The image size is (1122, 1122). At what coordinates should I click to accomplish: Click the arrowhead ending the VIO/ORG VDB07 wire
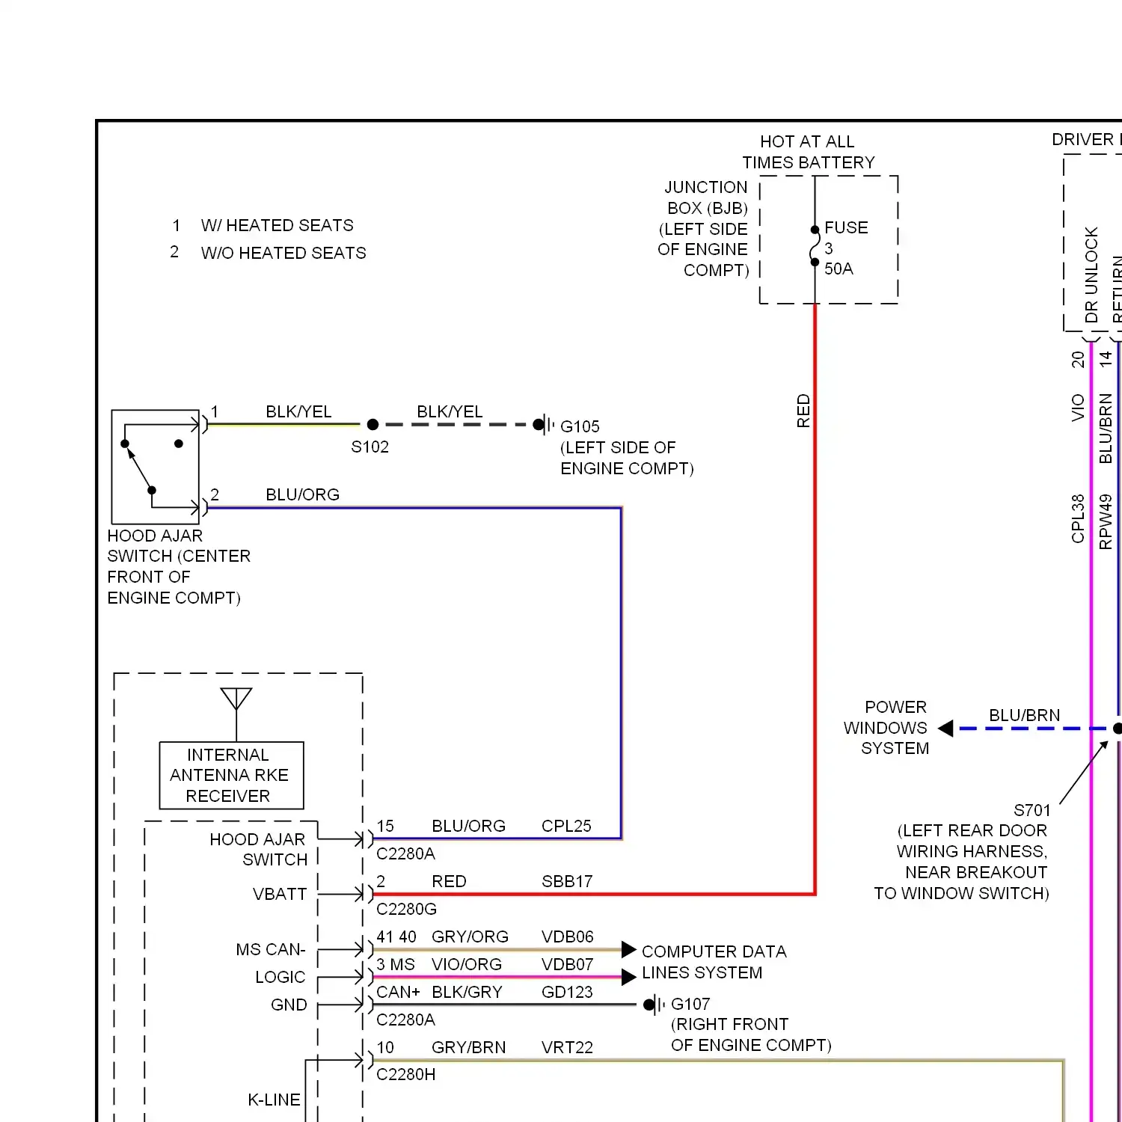(x=629, y=977)
